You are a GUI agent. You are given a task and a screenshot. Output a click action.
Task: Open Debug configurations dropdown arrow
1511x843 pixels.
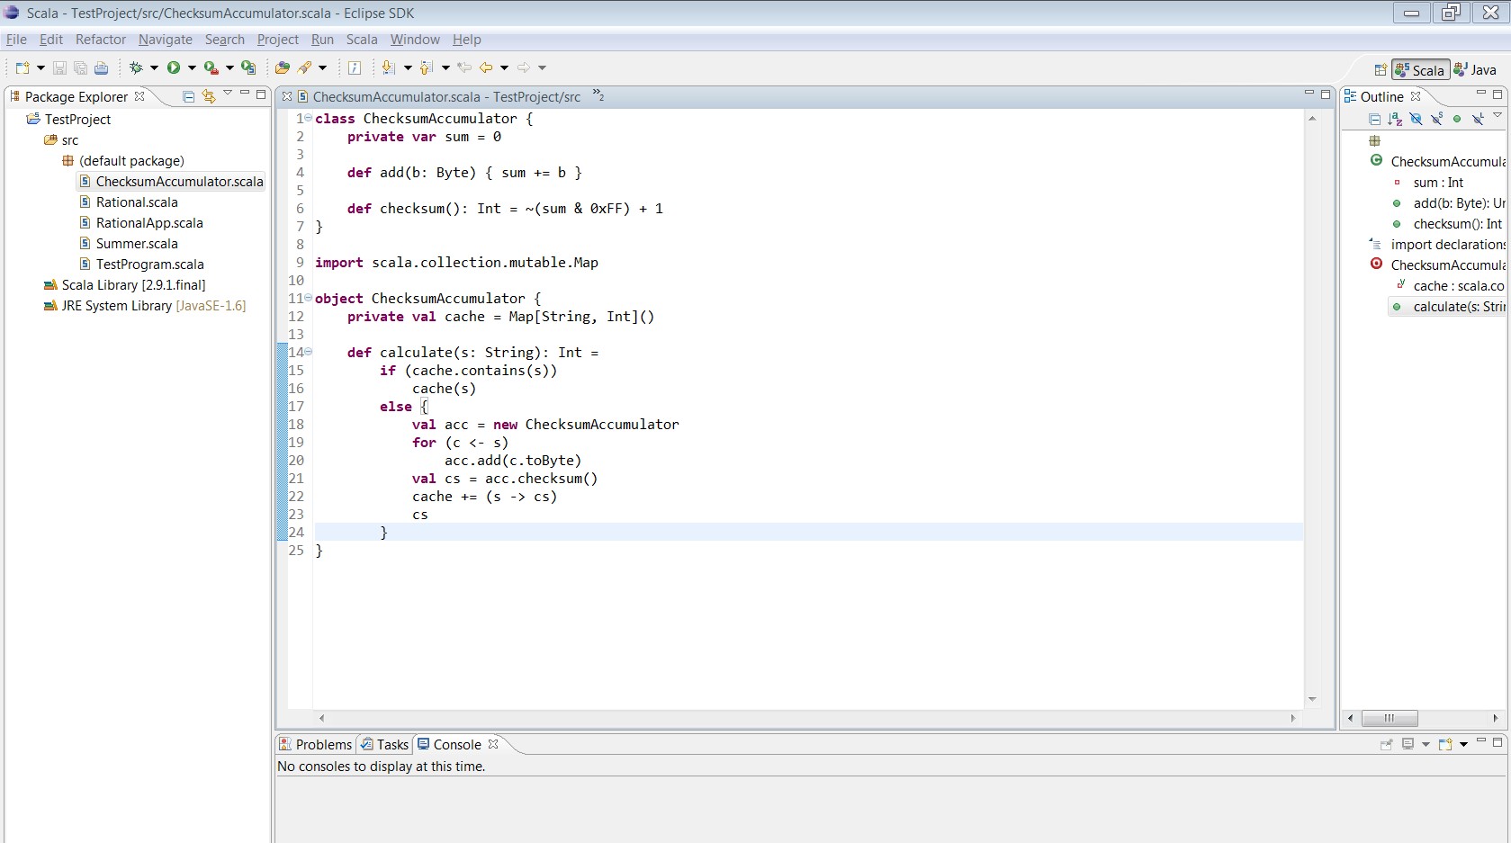click(x=154, y=67)
